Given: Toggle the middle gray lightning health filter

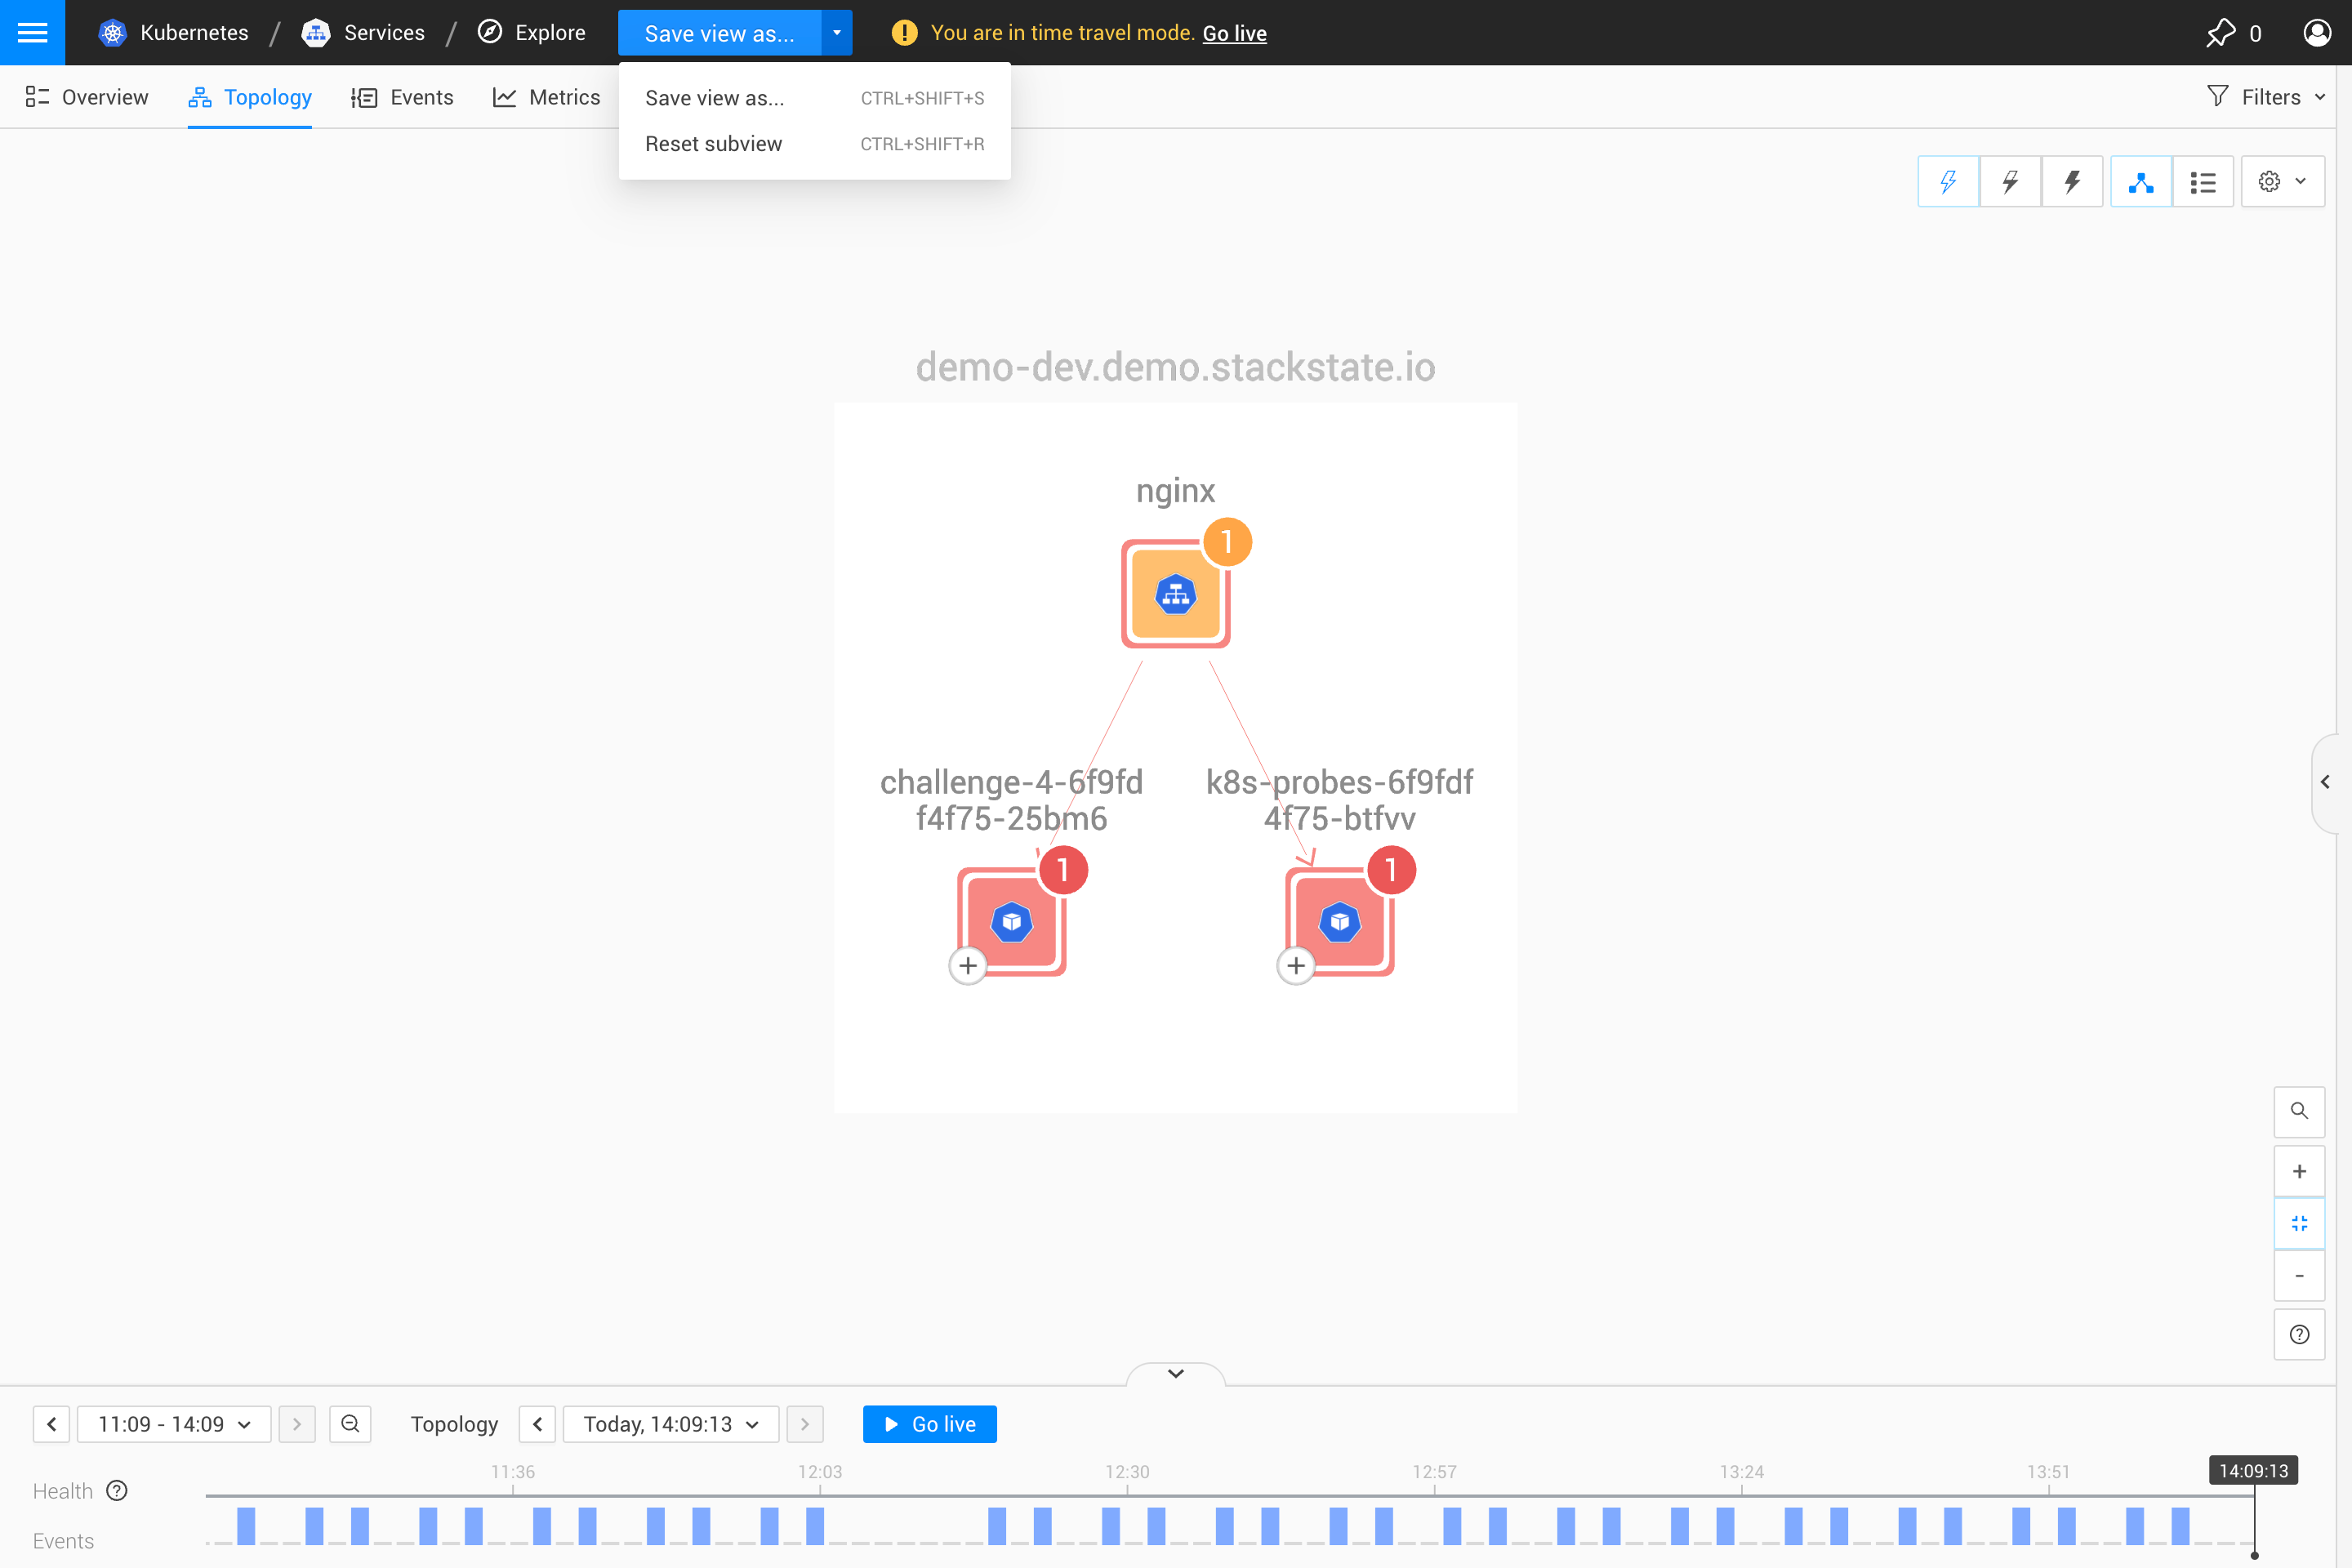Looking at the screenshot, I should (2010, 181).
